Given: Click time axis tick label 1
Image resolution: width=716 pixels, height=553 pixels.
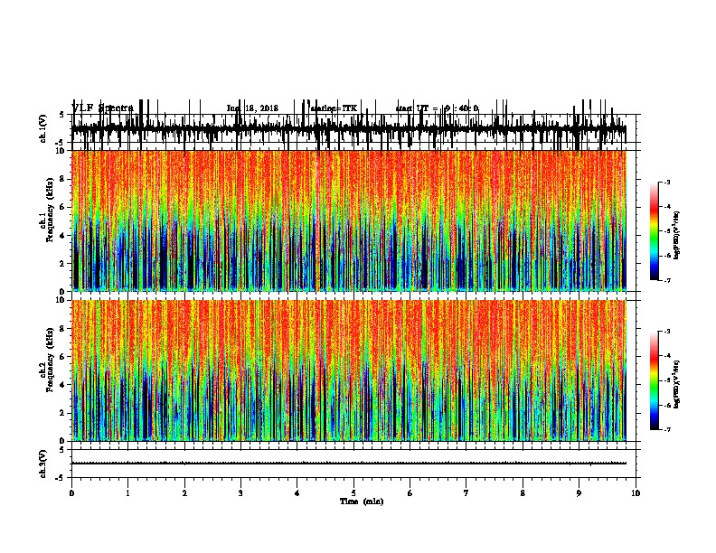Looking at the screenshot, I should pos(127,493).
